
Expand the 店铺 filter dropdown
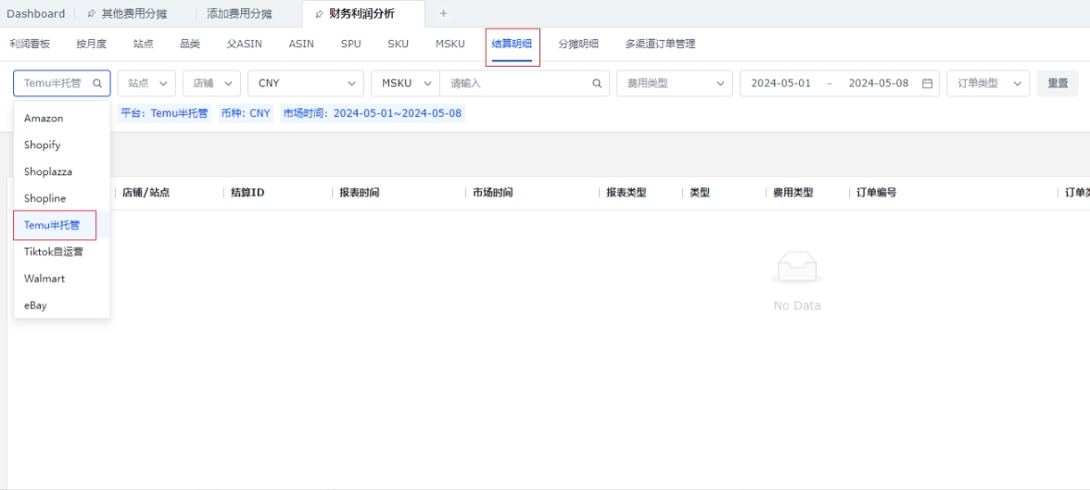point(212,82)
